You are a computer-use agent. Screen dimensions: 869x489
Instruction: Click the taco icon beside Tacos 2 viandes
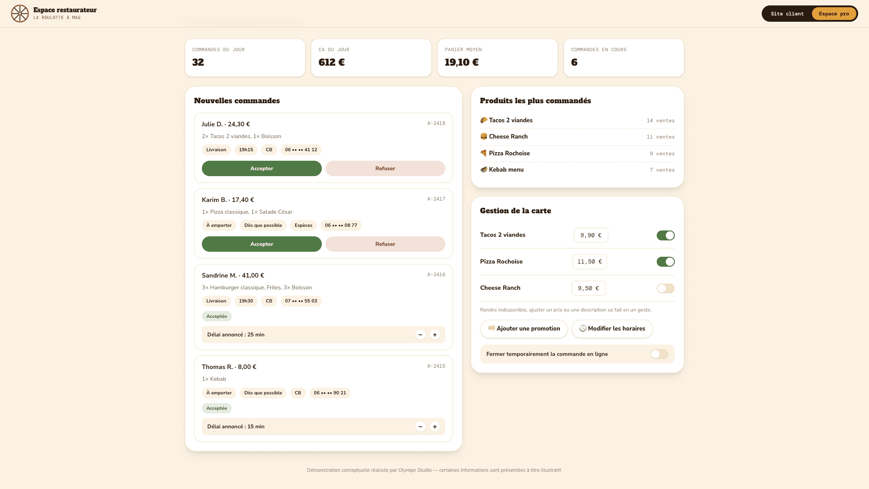click(x=484, y=120)
